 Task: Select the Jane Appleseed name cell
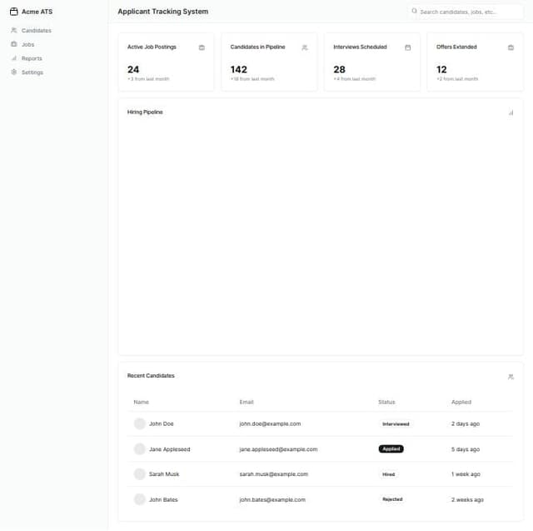[x=169, y=449]
